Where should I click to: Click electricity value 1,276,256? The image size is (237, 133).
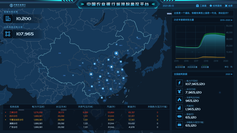tap(38, 112)
